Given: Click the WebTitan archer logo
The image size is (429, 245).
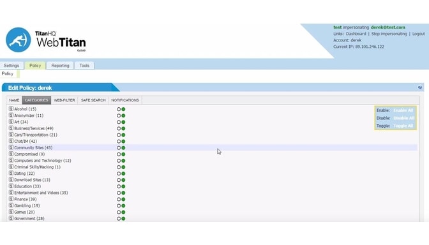Looking at the screenshot, I should pyautogui.click(x=19, y=40).
